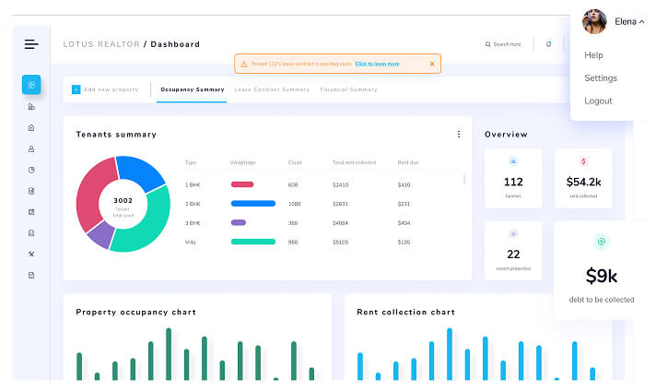
Task: Collapse the Elena user dropdown
Action: point(643,21)
